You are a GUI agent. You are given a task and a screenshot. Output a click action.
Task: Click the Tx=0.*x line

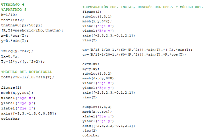pos(10,56)
